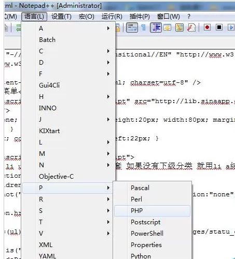The image size is (235, 259).
Task: Expand the H language submenu
Action: pos(69,96)
